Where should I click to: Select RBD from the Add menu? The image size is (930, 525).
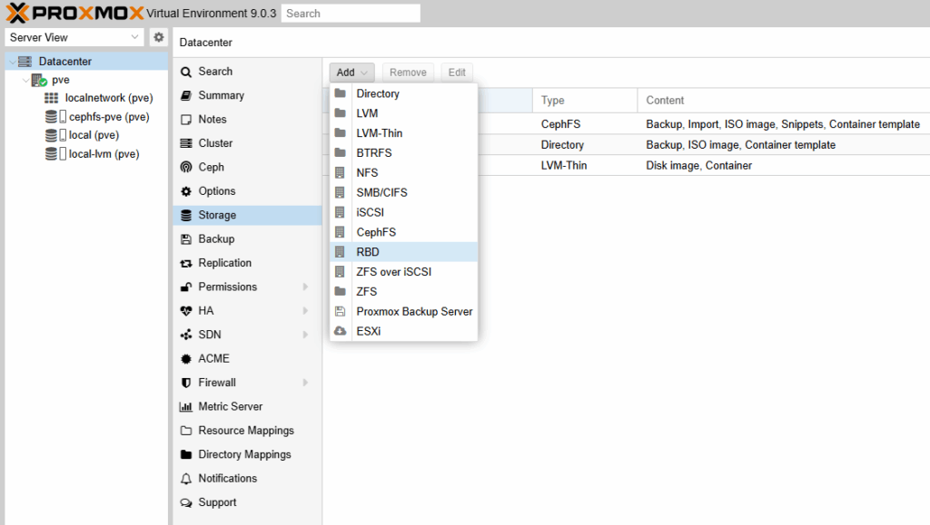[x=368, y=252]
